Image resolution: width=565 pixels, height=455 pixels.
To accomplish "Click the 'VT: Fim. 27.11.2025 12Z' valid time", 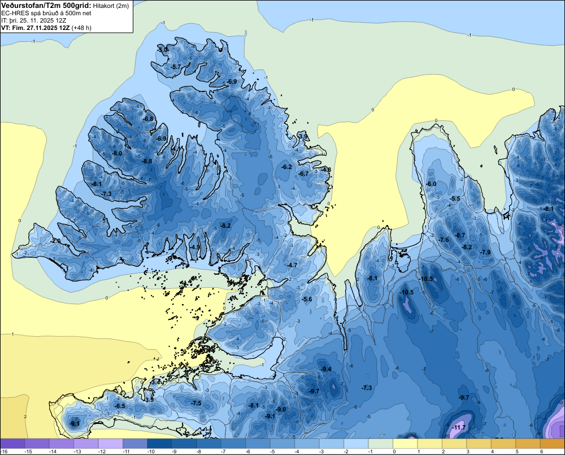I will point(36,28).
